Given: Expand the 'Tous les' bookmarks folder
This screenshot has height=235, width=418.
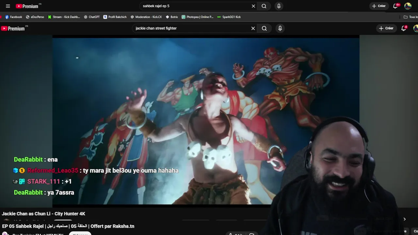Looking at the screenshot, I should (x=410, y=17).
